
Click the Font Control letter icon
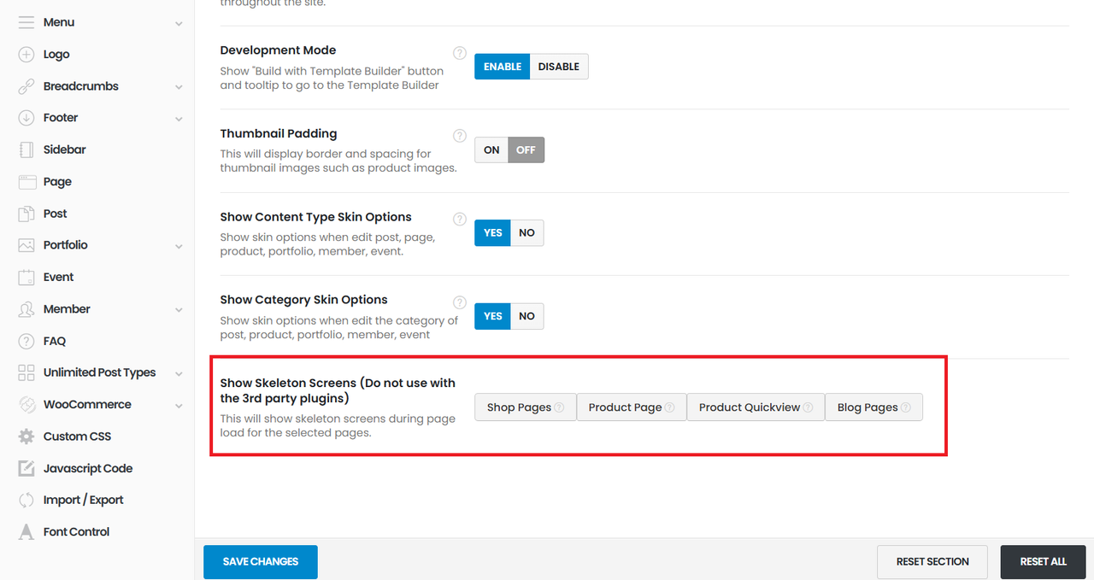point(26,532)
